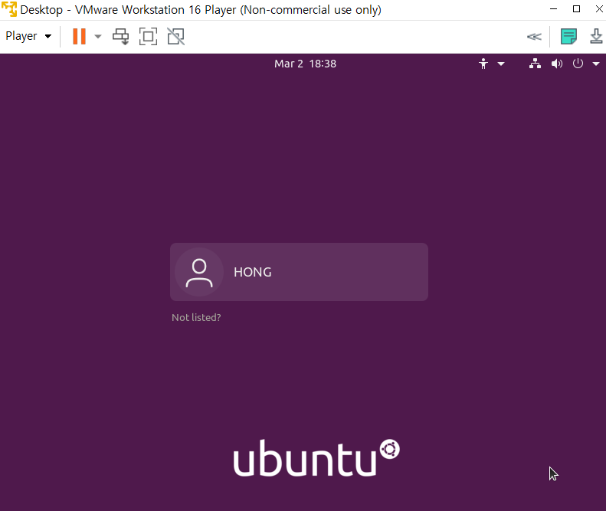Minimize the VMware Player window
This screenshot has height=511, width=606.
[553, 9]
